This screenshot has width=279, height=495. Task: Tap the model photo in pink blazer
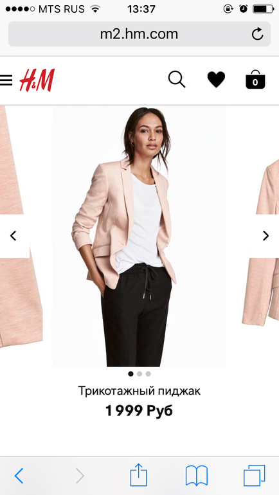139,236
